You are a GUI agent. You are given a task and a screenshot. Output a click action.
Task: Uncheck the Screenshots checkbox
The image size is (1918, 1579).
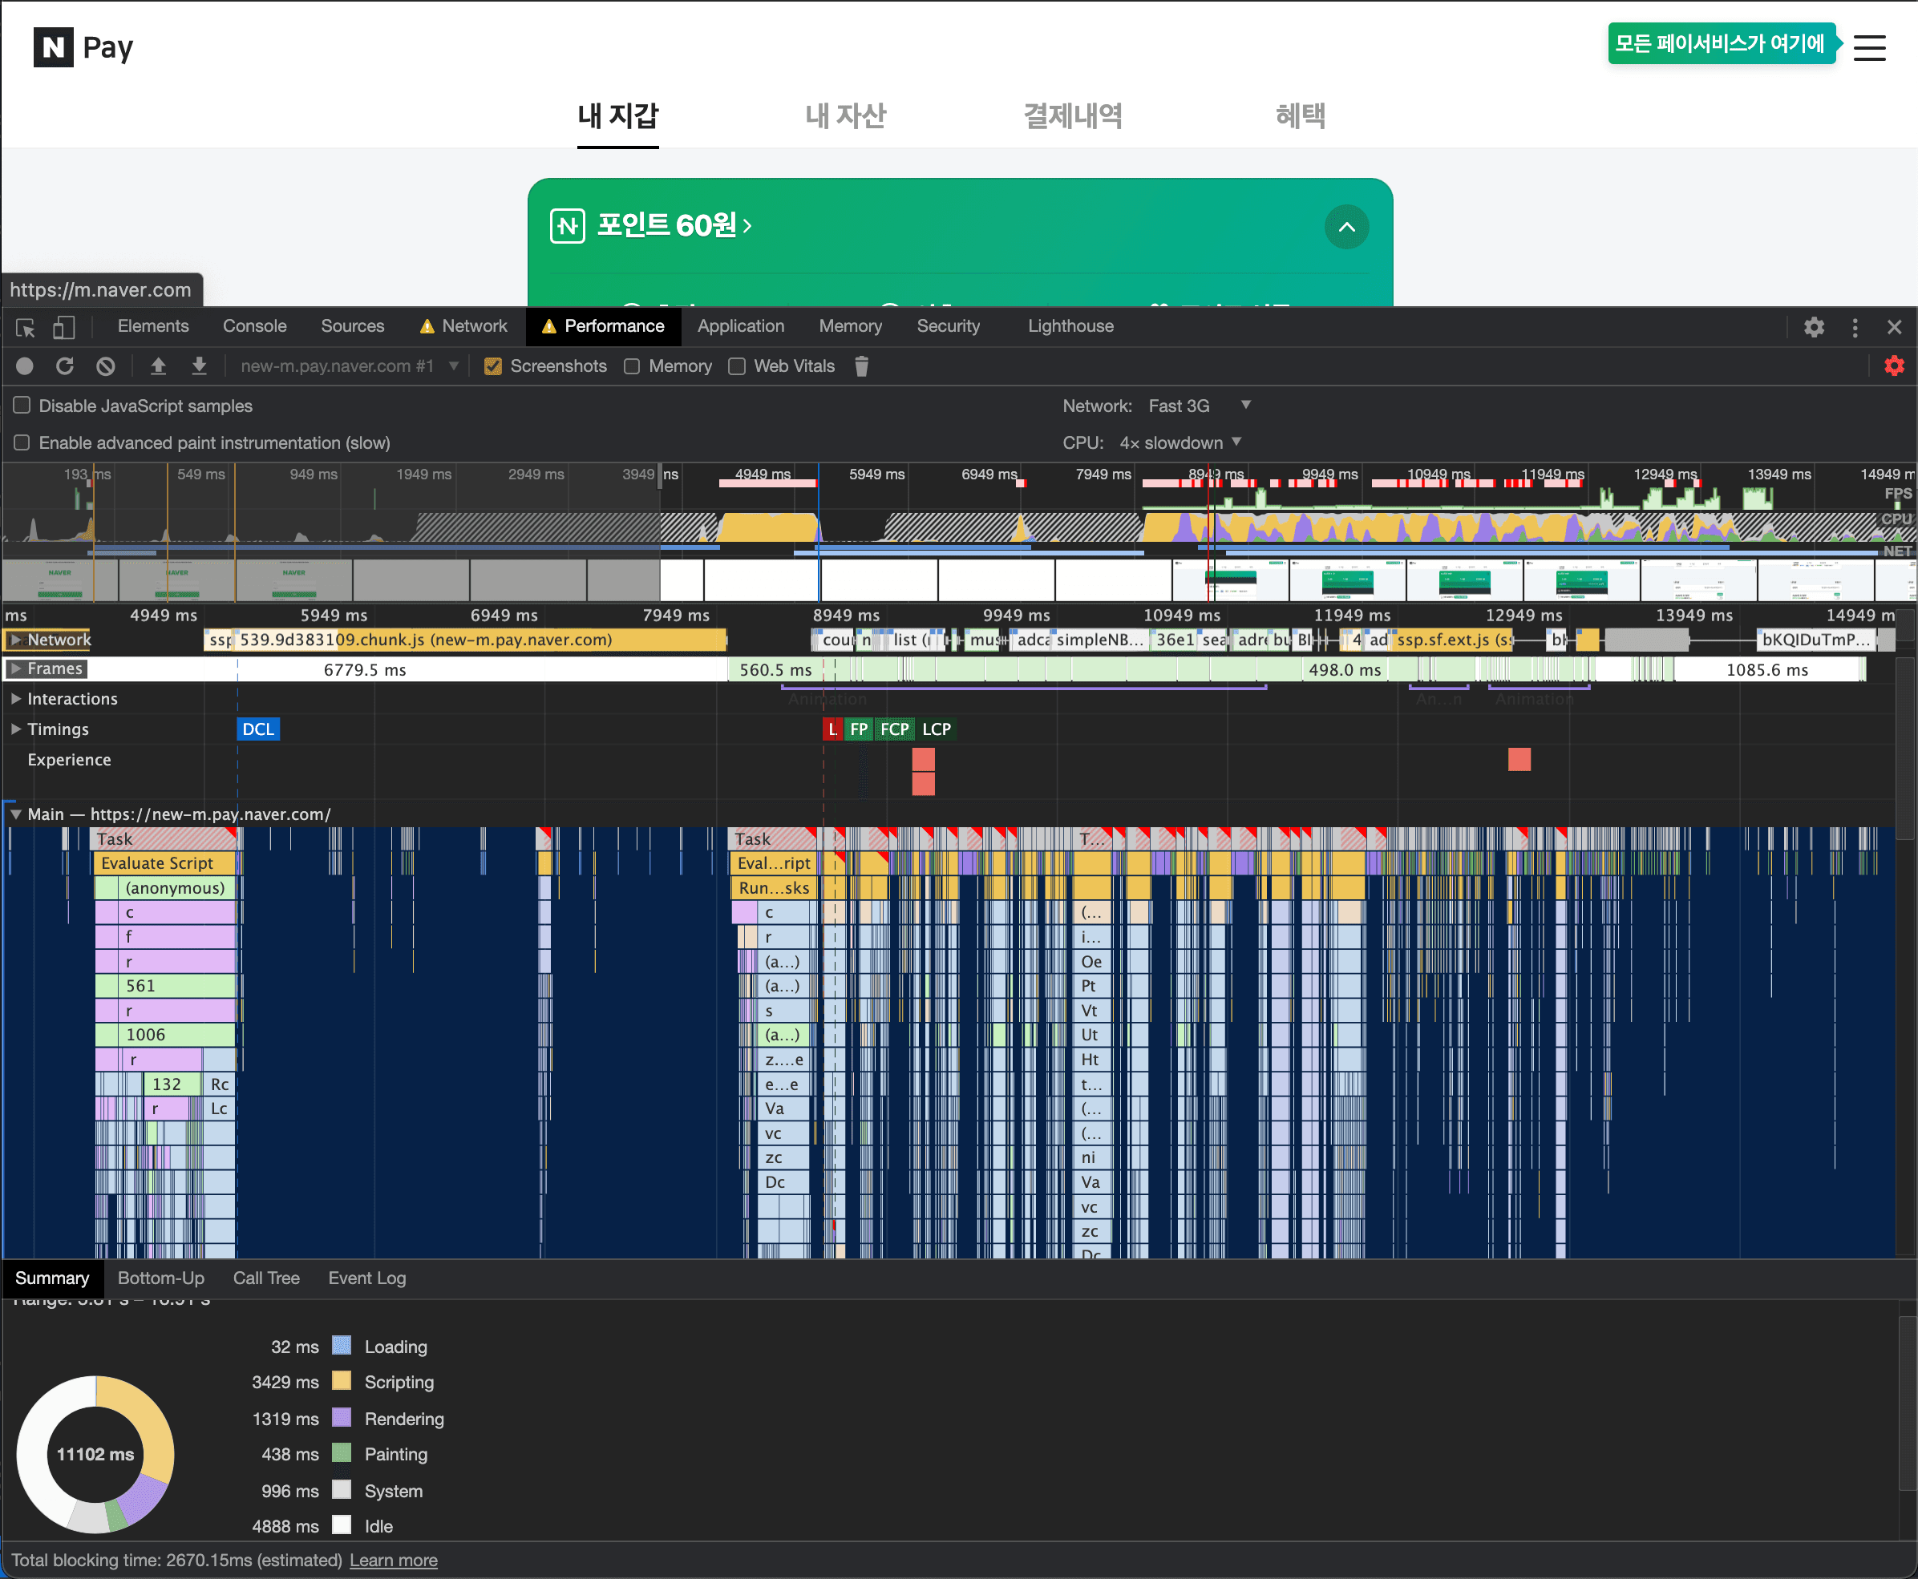(x=492, y=365)
